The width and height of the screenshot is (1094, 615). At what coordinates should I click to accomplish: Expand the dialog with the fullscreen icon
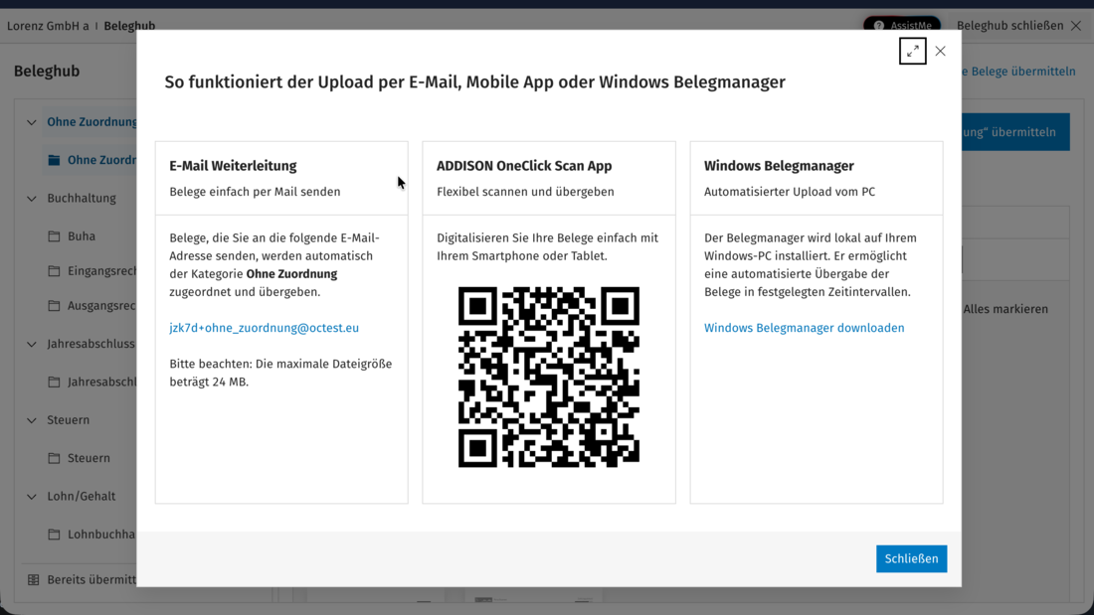coord(912,51)
